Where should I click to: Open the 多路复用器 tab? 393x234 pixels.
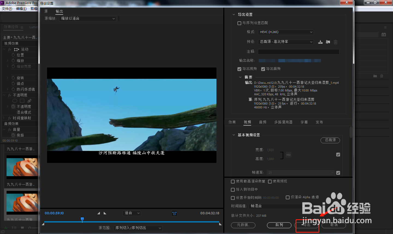(283, 122)
